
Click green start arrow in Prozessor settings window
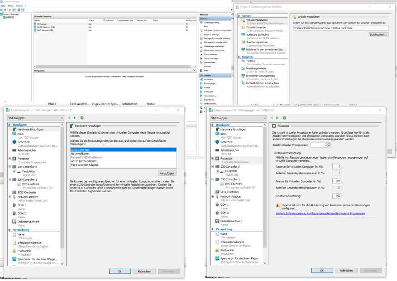pyautogui.click(x=277, y=118)
